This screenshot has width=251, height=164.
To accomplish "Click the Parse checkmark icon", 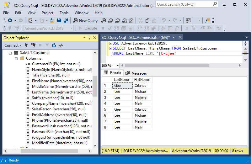I will click(x=109, y=28).
